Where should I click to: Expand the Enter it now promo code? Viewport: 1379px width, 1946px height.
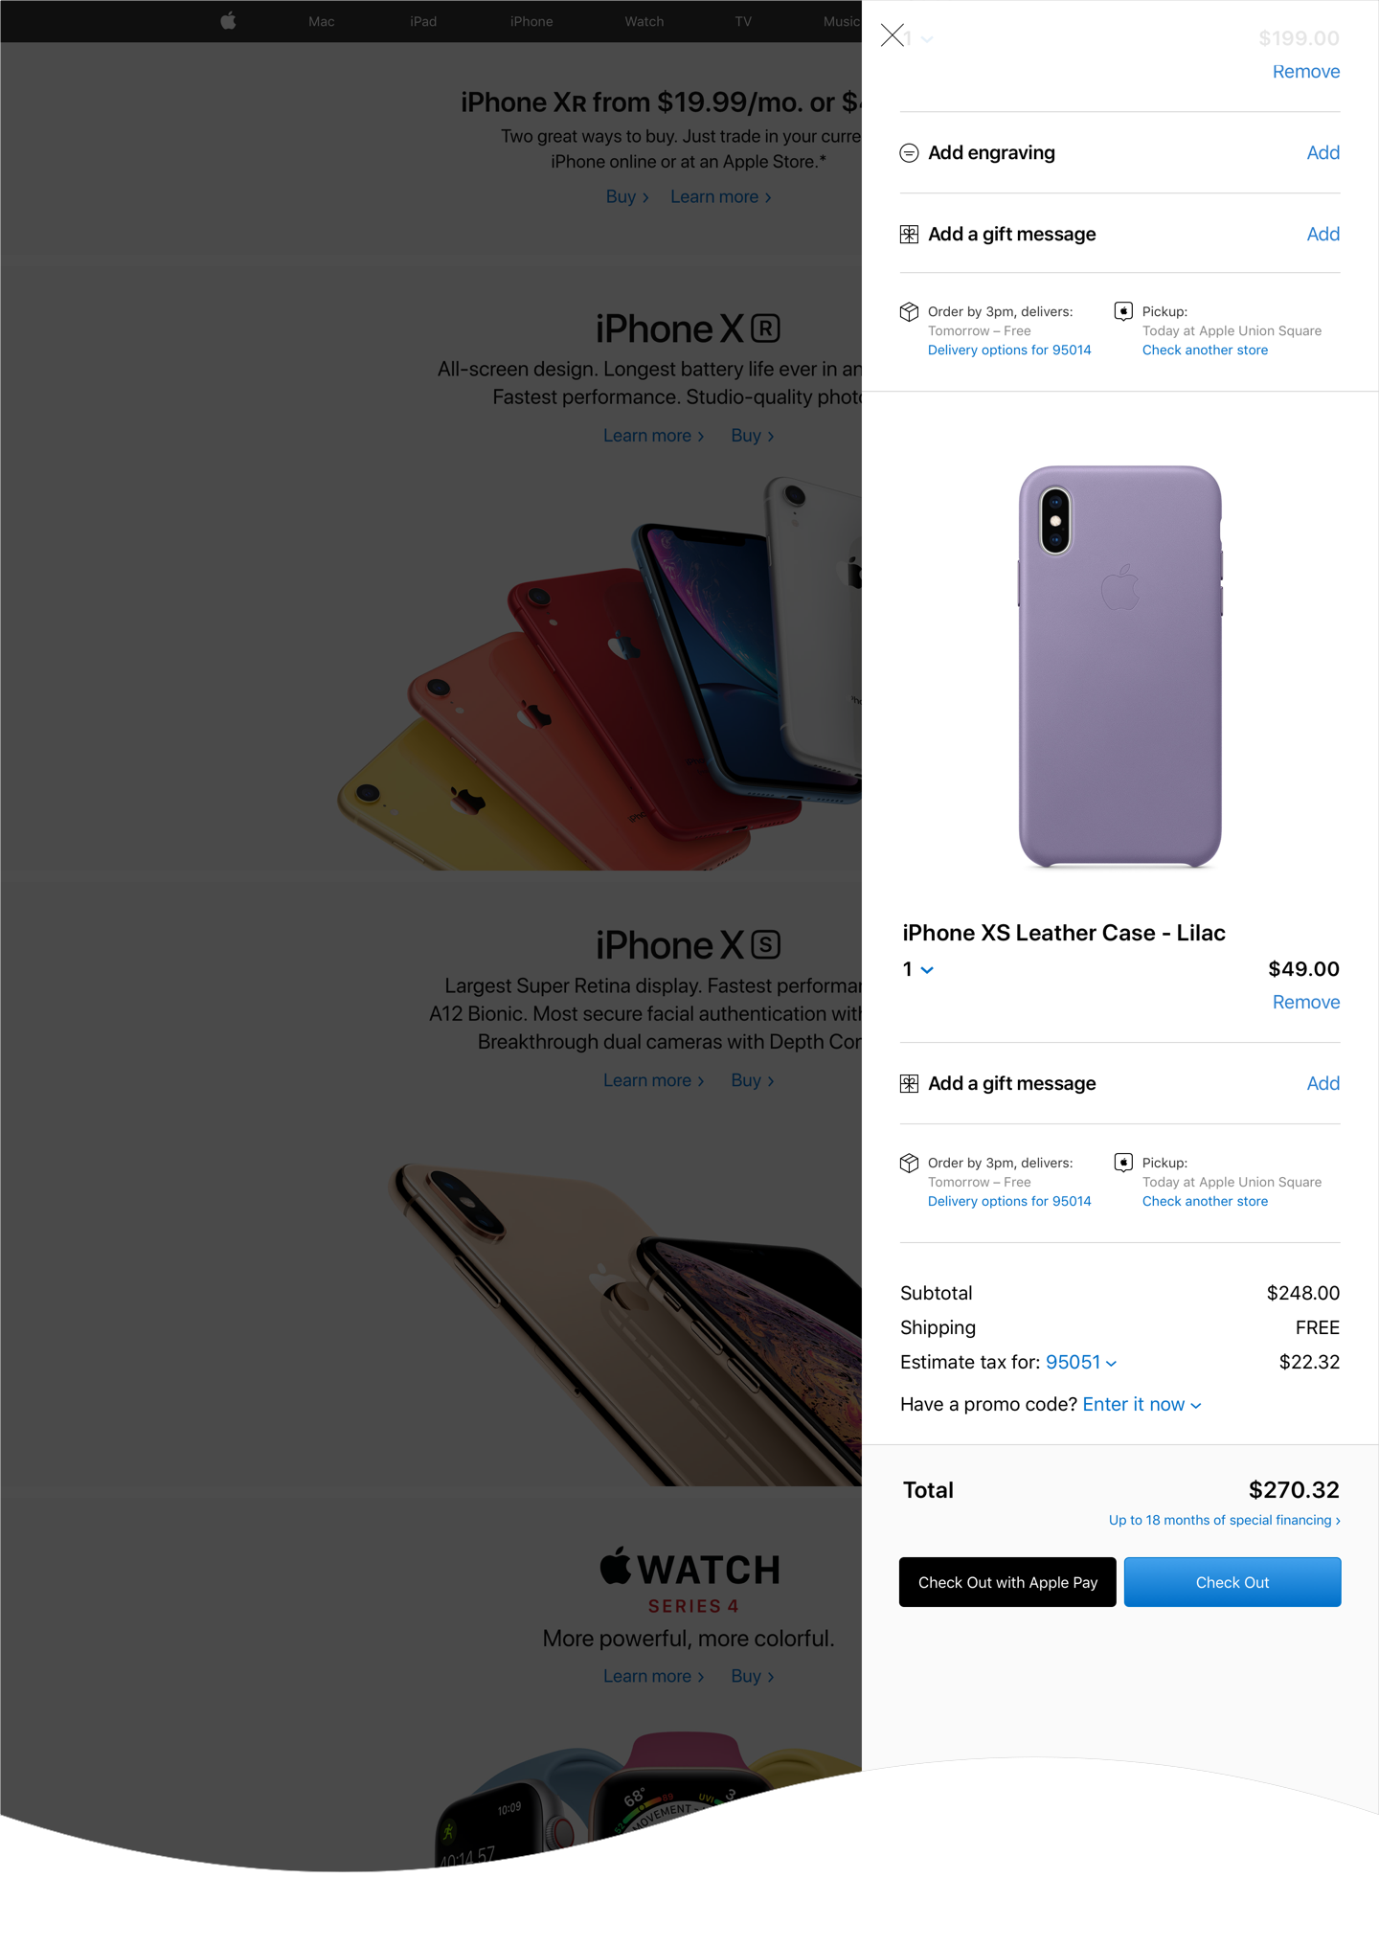[1142, 1405]
